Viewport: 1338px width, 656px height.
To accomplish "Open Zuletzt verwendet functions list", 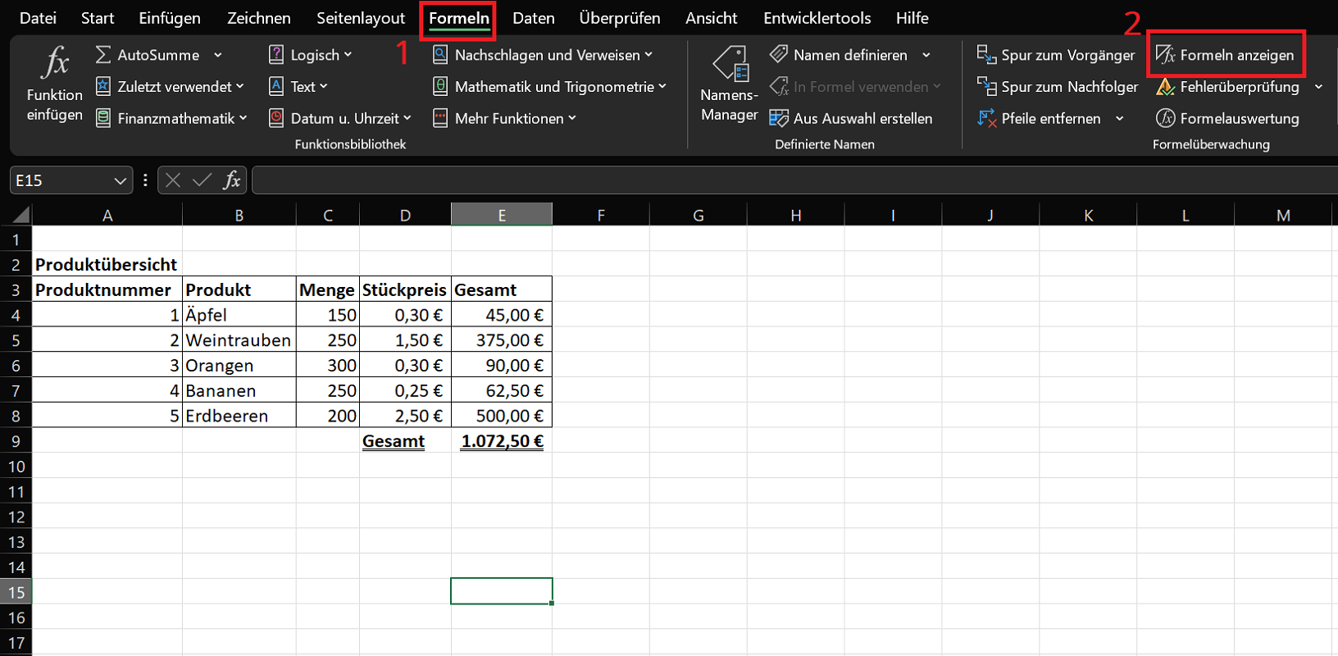I will [170, 86].
